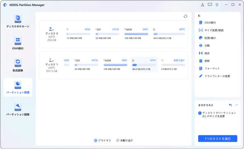Image resolution: width=244 pixels, height=149 pixels.
Task: Click the pending task description text
Action: coord(219,114)
